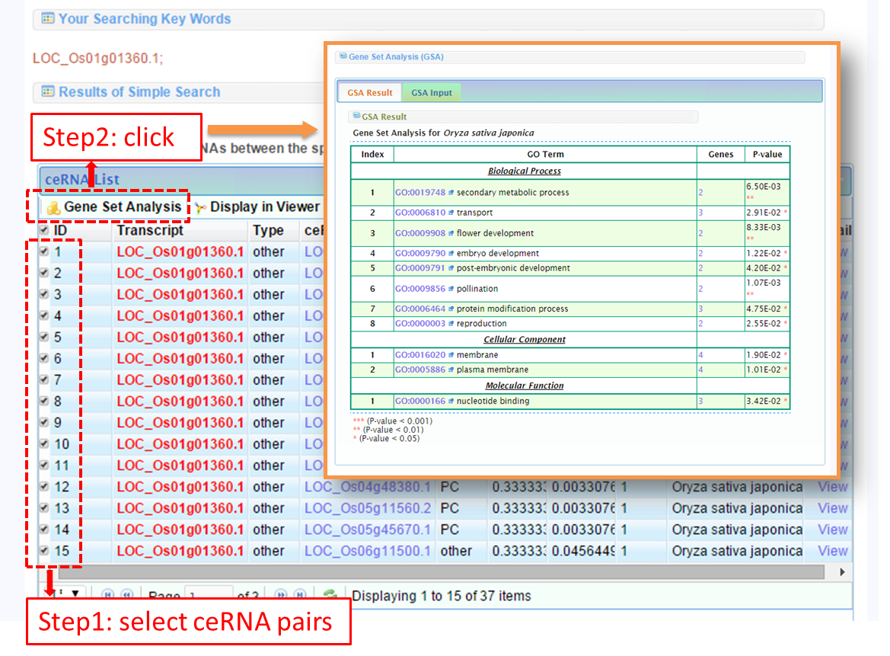Jump to the last results page
The image size is (890, 656).
[301, 595]
